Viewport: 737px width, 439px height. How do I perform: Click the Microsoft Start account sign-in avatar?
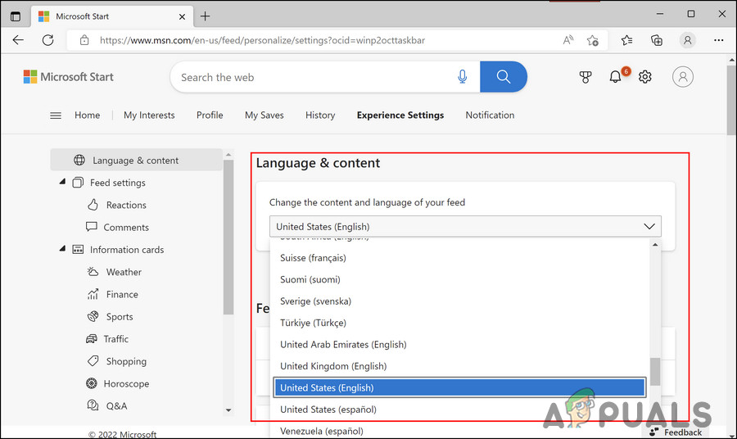click(682, 77)
